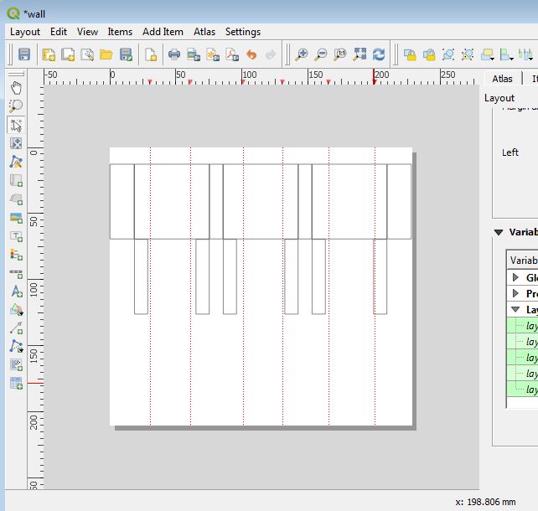
Task: Expand the Global variables tree row
Action: (515, 277)
